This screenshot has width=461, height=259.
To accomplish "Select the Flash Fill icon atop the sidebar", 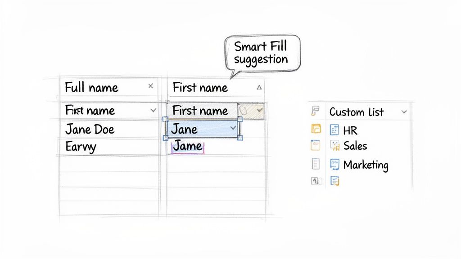I will pyautogui.click(x=316, y=111).
